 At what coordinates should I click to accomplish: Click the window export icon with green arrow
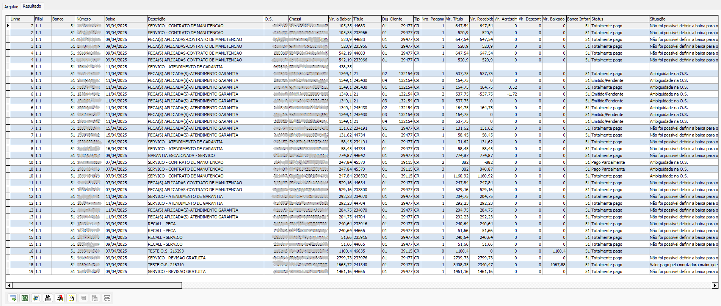pyautogui.click(x=13, y=298)
